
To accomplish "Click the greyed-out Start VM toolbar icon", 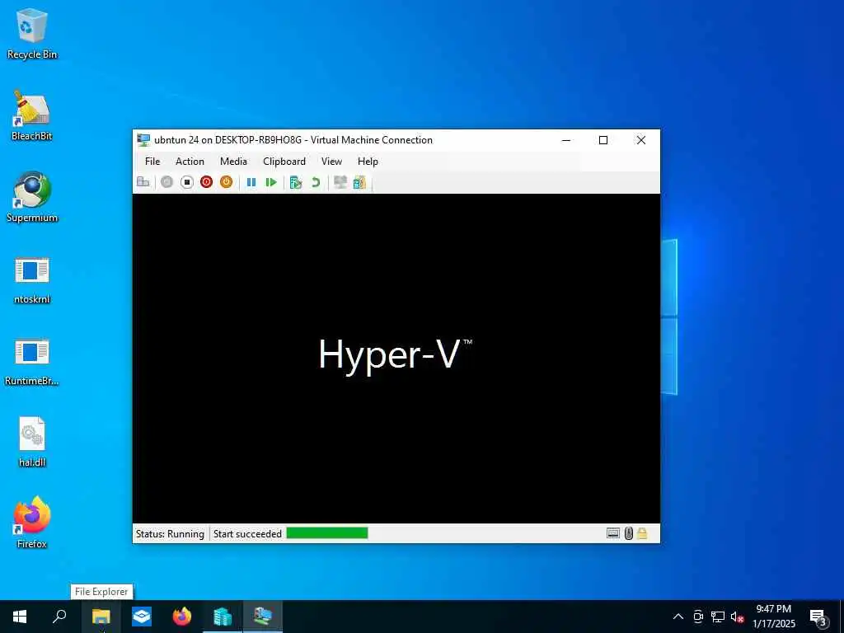I will [166, 182].
